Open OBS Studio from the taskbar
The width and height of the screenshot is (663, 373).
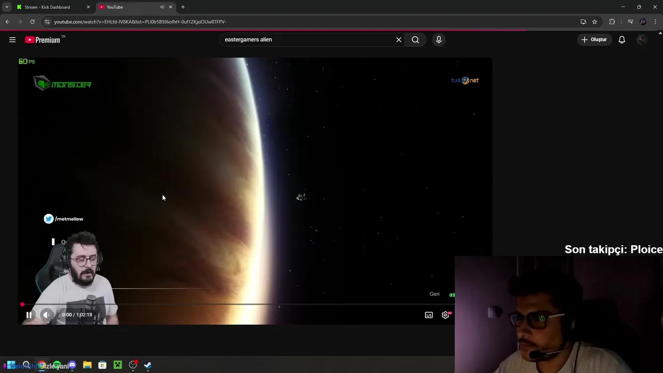click(133, 365)
